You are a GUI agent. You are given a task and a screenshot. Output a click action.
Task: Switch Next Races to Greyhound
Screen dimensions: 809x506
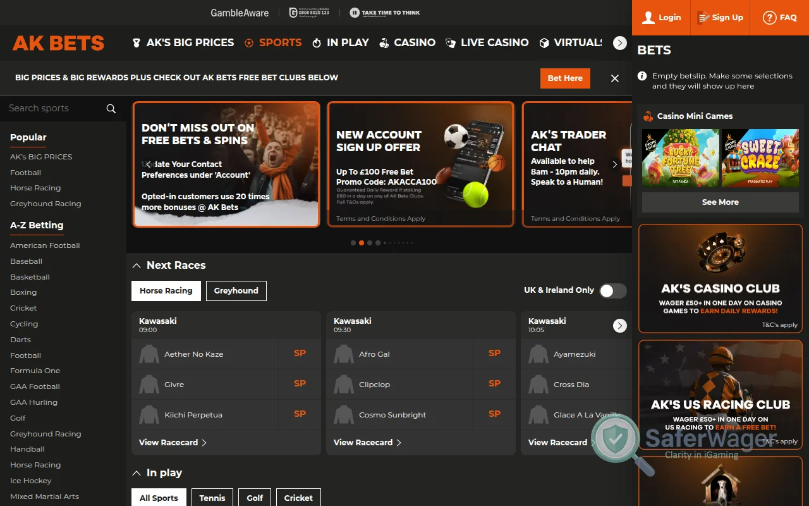[x=236, y=290]
